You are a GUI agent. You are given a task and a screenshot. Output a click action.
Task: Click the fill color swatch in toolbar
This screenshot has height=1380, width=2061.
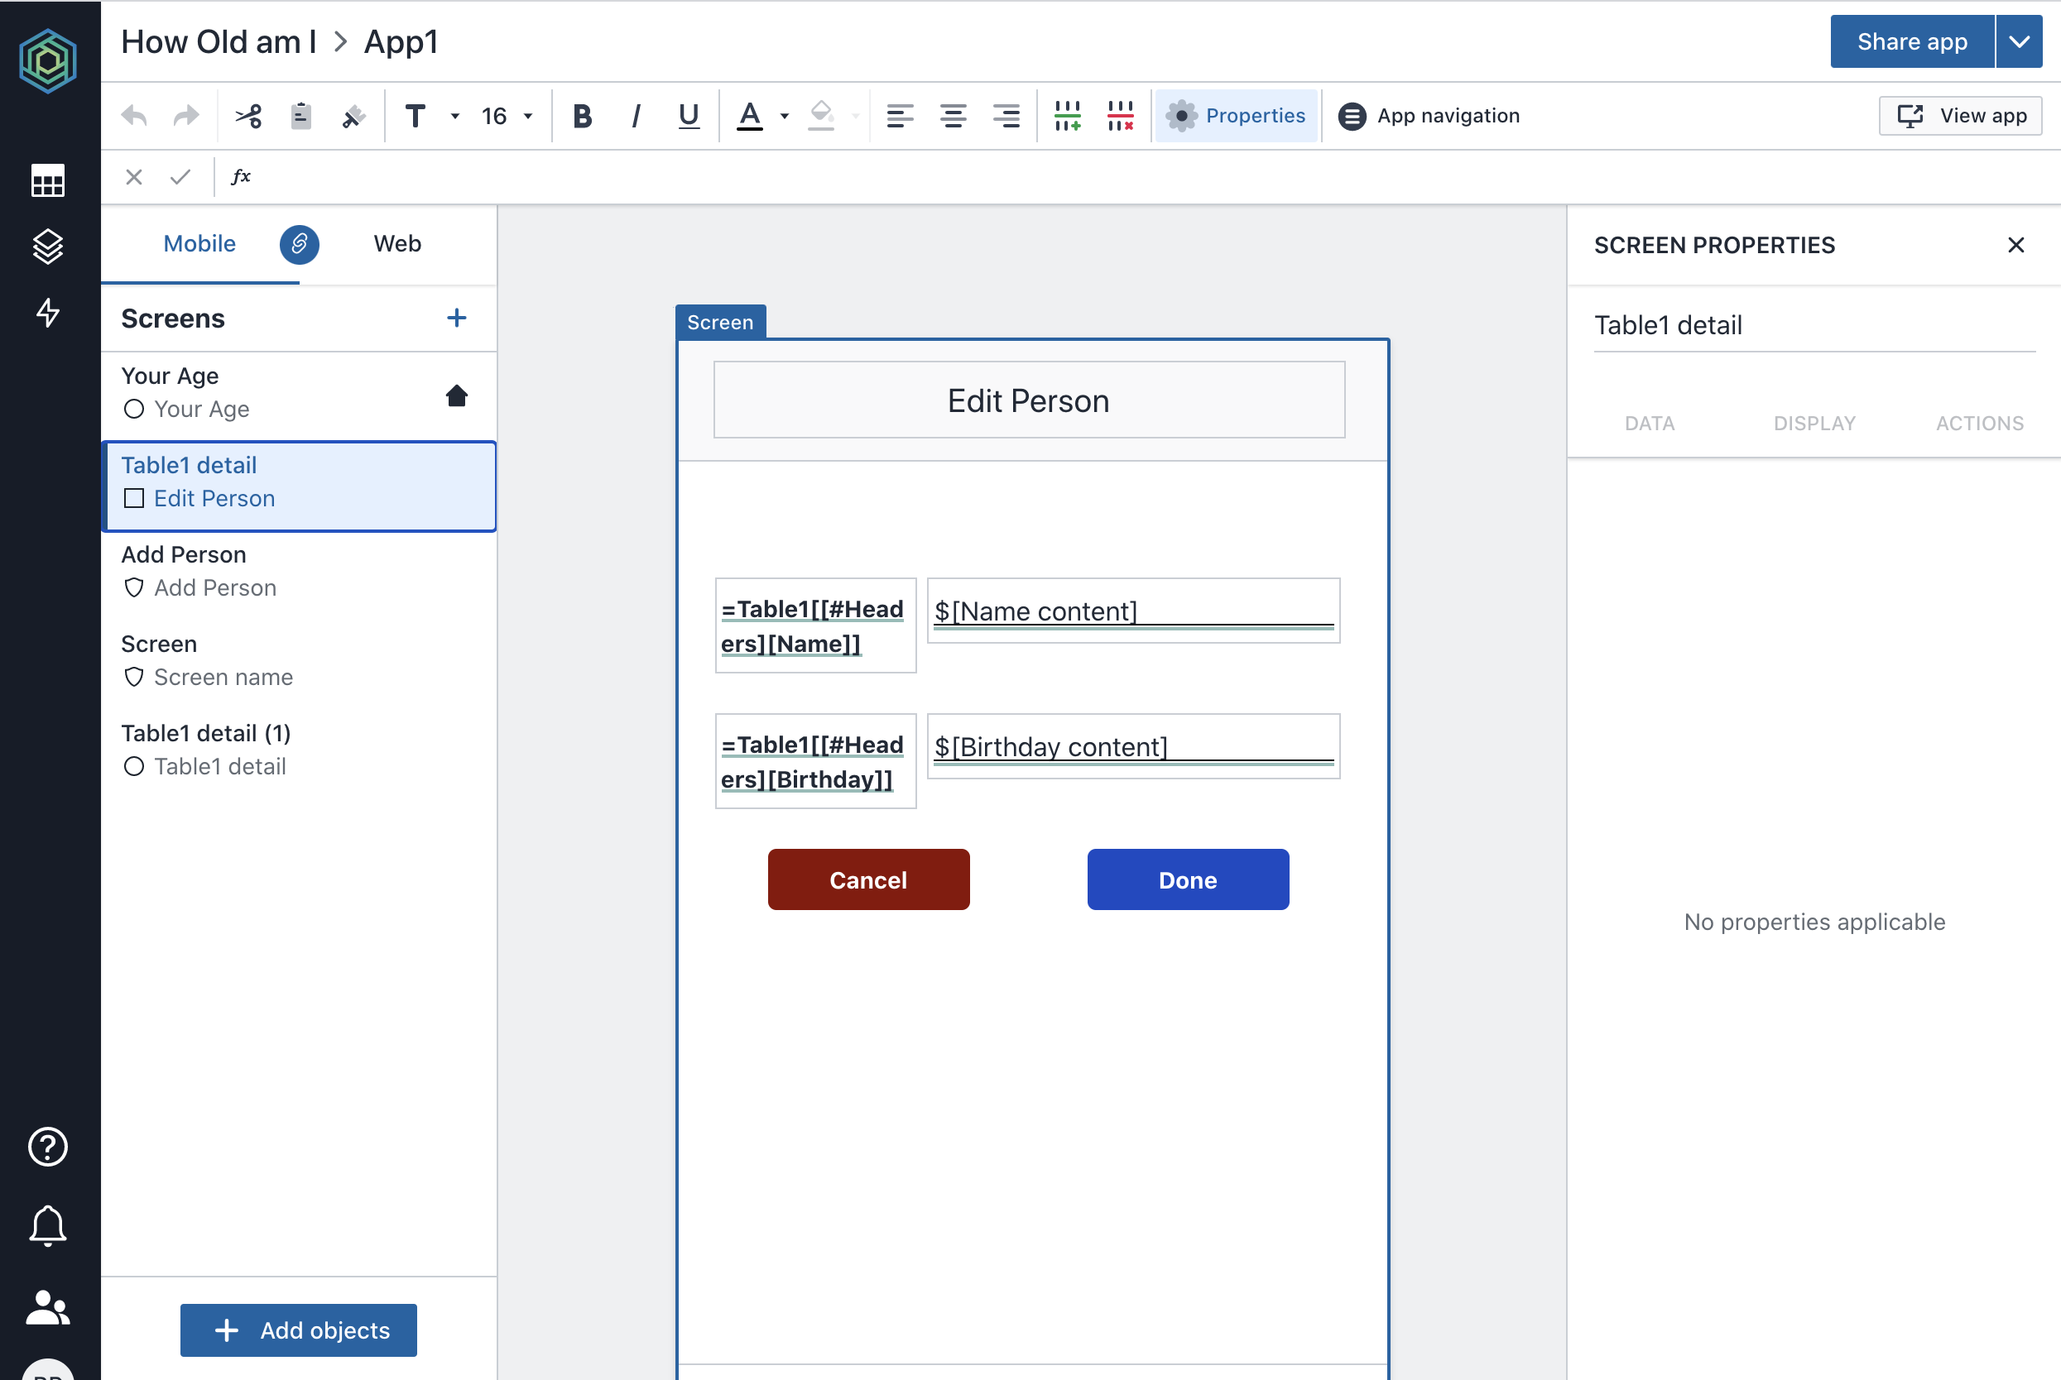coord(820,115)
